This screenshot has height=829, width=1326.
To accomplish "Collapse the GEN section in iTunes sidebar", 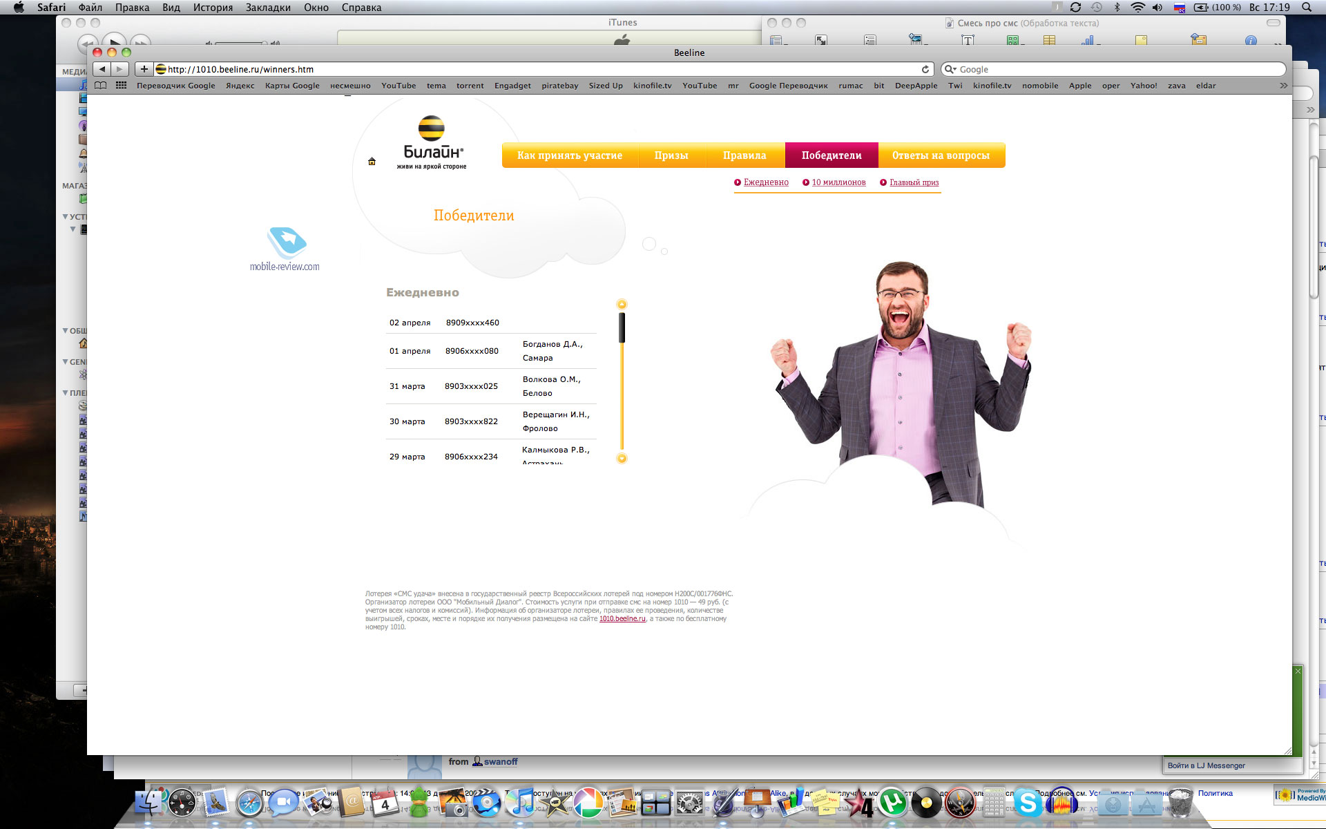I will (66, 362).
